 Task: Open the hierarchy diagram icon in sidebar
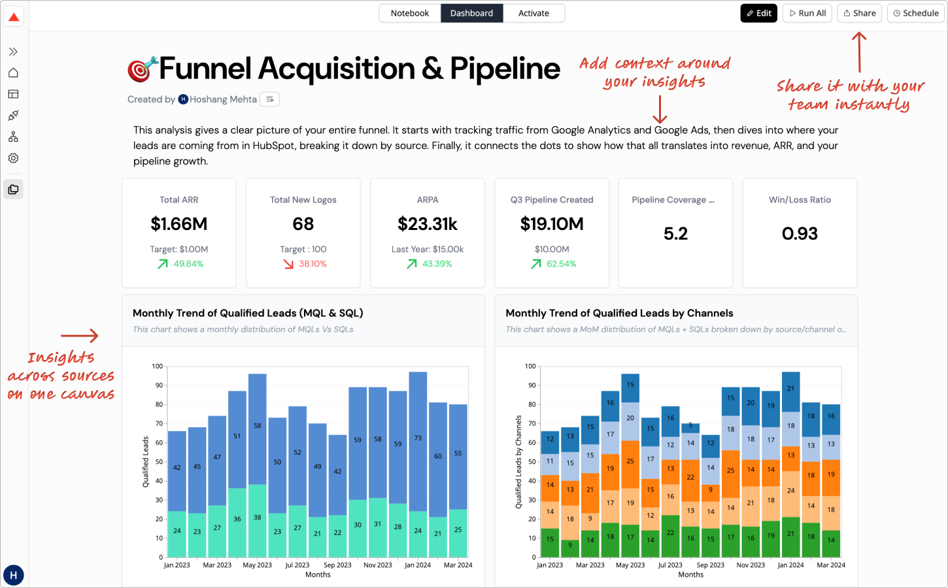[x=13, y=137]
